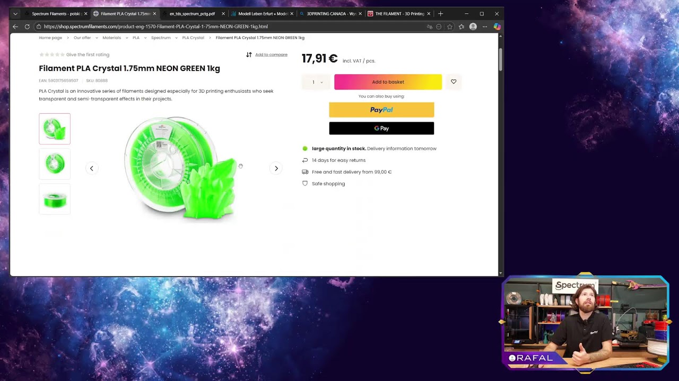The width and height of the screenshot is (679, 381).
Task: Open the quantity selector dropdown
Action: coord(318,82)
